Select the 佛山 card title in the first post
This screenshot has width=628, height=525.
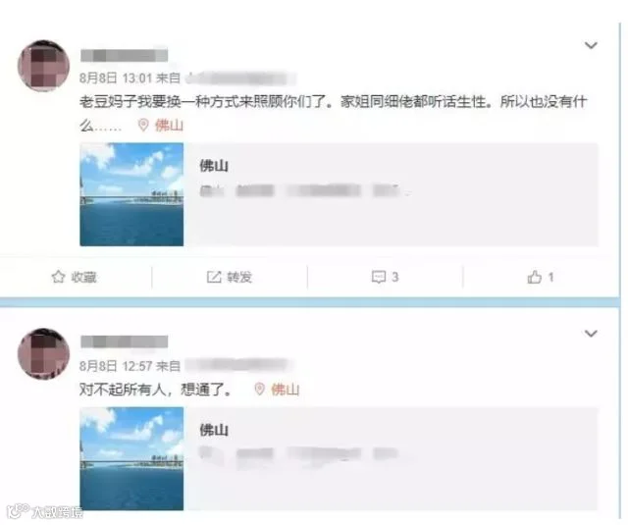coord(214,166)
